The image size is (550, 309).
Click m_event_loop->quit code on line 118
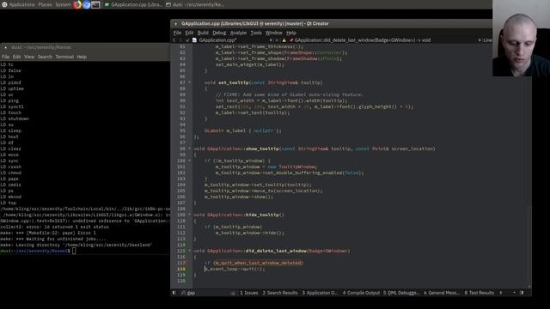coord(235,269)
